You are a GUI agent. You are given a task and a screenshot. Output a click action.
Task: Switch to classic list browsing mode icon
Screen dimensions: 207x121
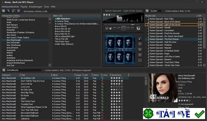9,11
